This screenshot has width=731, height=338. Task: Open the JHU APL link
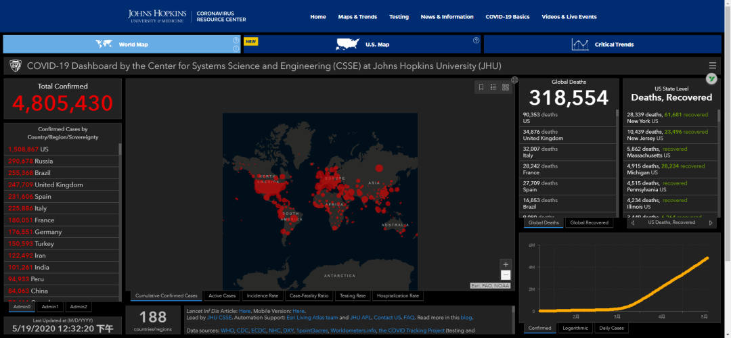click(360, 318)
